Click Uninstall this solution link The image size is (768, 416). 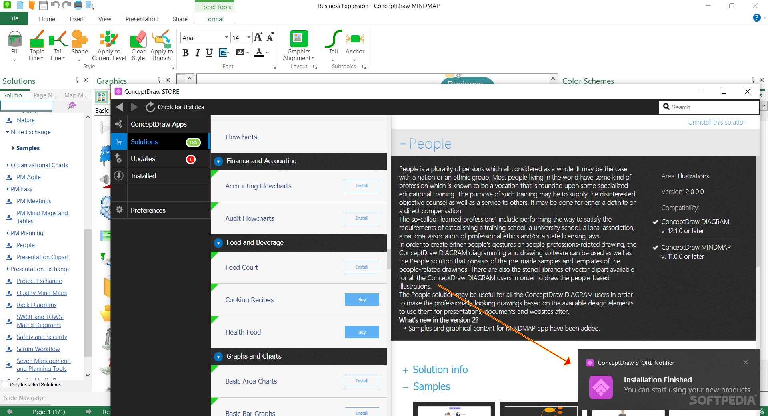point(717,122)
